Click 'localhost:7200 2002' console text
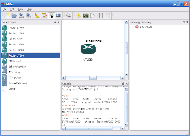Viewport: 190px width, 136px height. [x=109, y=122]
